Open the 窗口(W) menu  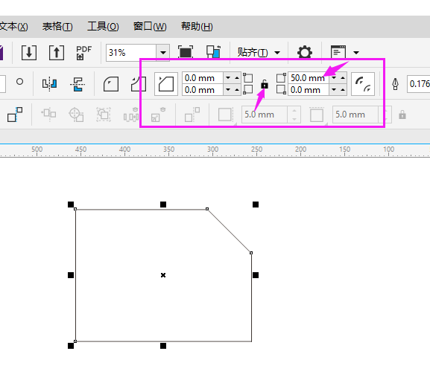150,27
